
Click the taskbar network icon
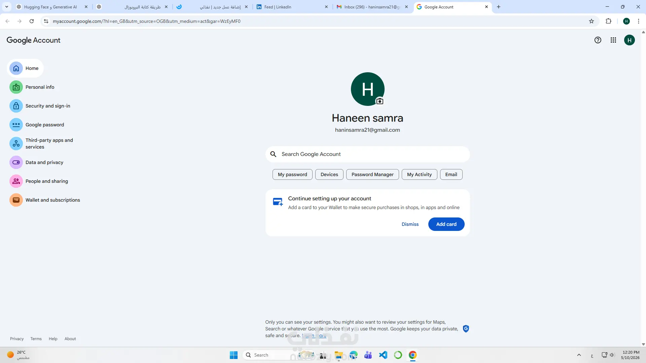pos(604,355)
